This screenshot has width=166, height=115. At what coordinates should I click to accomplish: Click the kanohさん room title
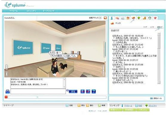(x=10, y=18)
